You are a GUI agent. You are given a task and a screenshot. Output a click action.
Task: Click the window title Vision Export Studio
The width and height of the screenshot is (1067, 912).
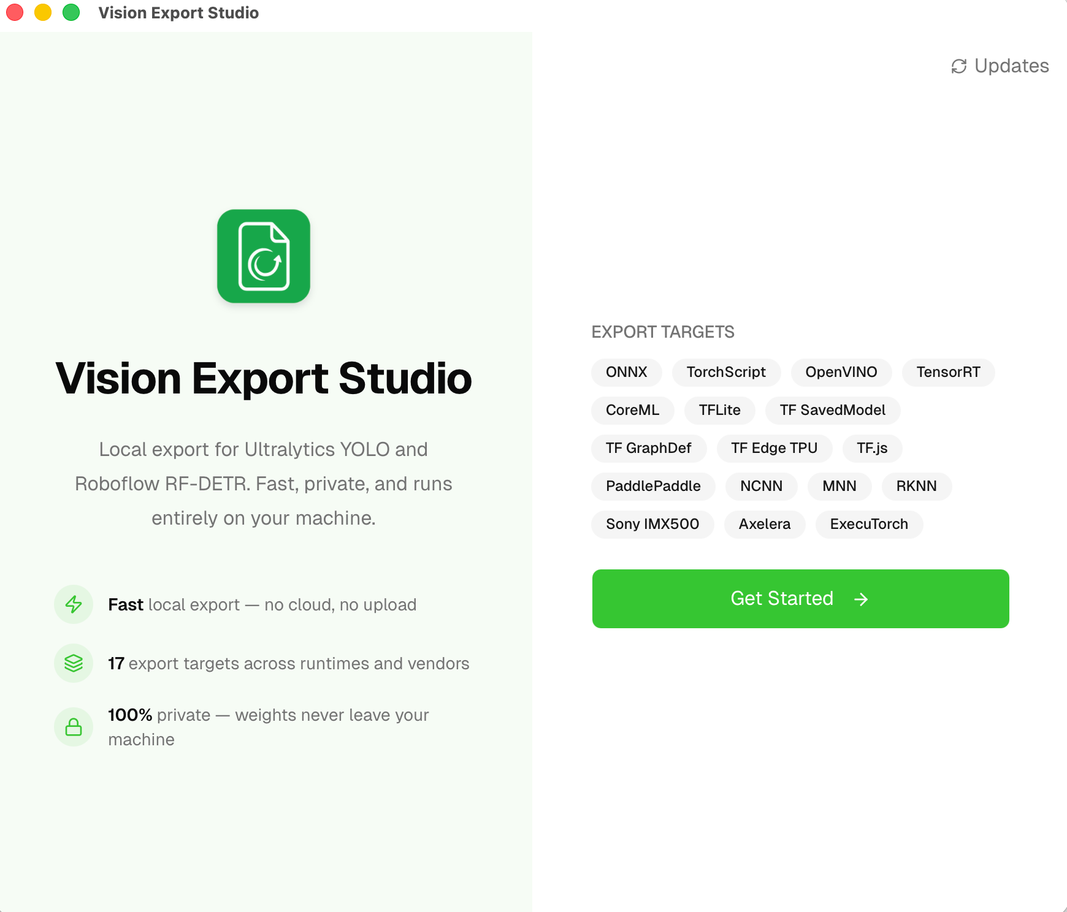pyautogui.click(x=178, y=13)
